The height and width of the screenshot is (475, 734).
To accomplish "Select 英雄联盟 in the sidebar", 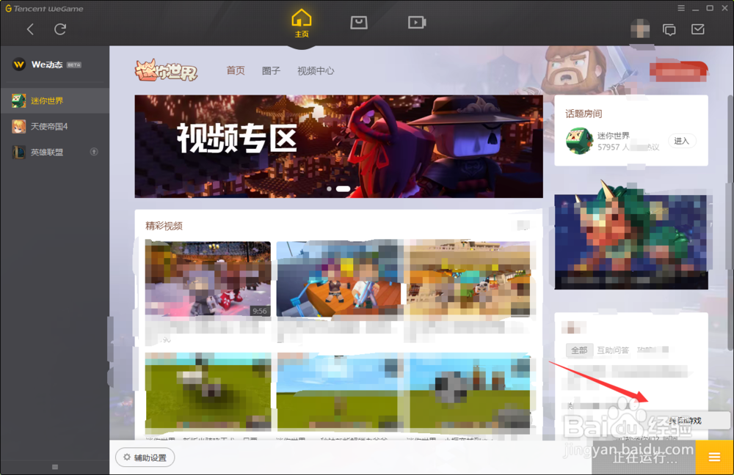I will point(55,152).
